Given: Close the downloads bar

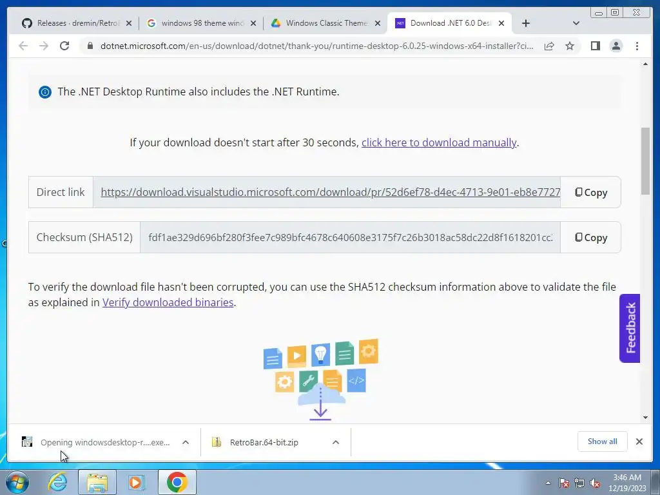Looking at the screenshot, I should (x=639, y=442).
